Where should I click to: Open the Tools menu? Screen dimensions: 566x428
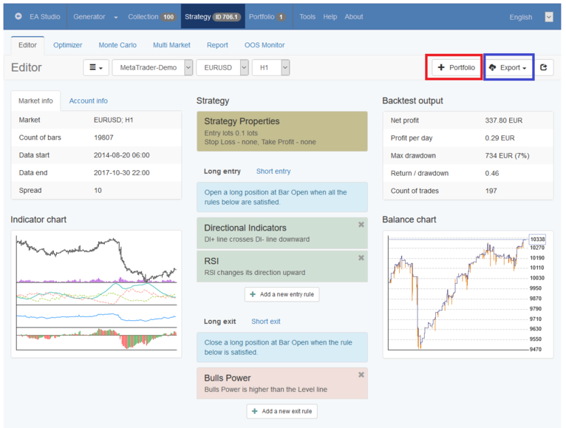tap(307, 16)
